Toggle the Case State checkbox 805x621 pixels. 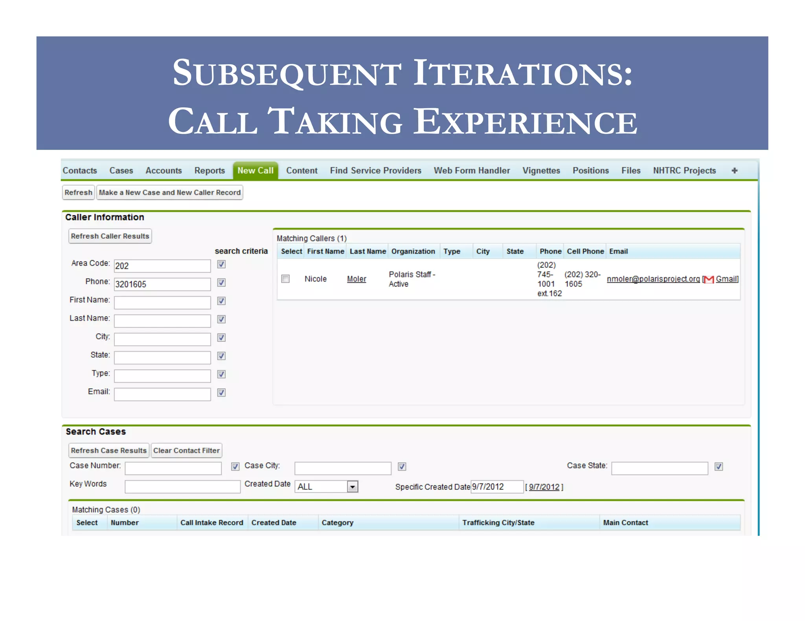click(719, 466)
